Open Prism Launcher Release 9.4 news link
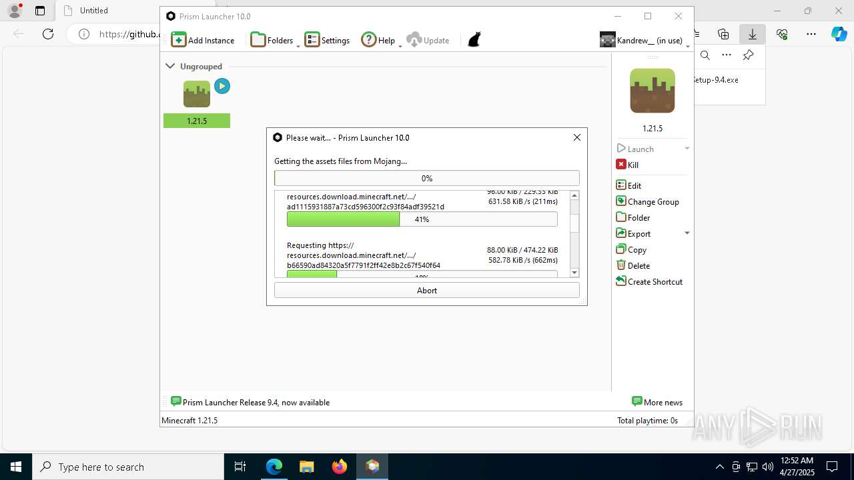Screen dimensions: 854x480 (x=250, y=402)
